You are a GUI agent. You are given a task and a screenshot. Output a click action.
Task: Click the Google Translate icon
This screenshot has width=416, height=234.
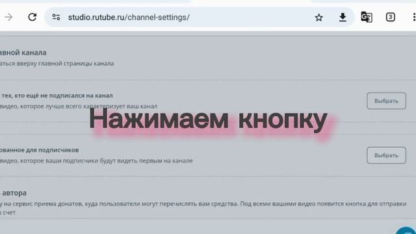click(x=367, y=18)
